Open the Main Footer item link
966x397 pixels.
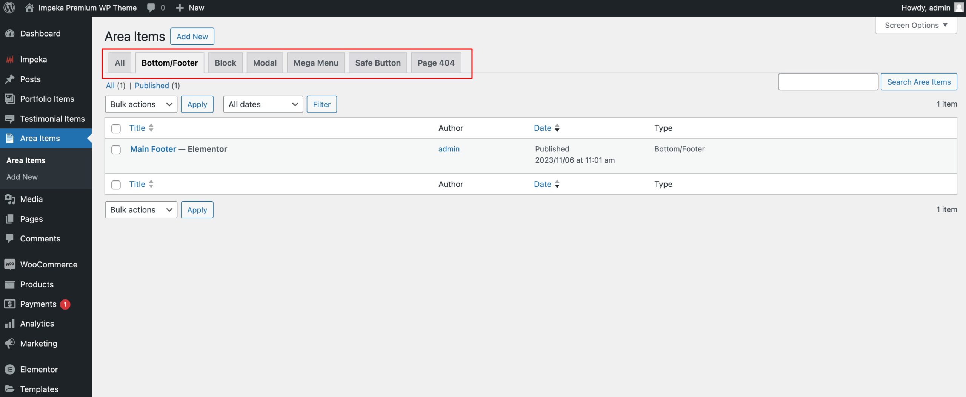153,149
